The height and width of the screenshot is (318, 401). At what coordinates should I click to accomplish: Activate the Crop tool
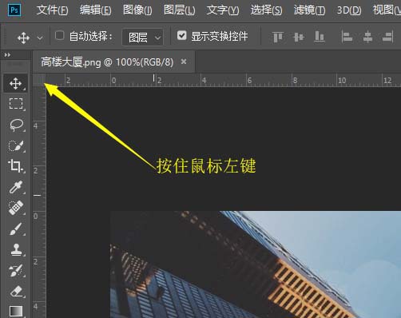(15, 166)
